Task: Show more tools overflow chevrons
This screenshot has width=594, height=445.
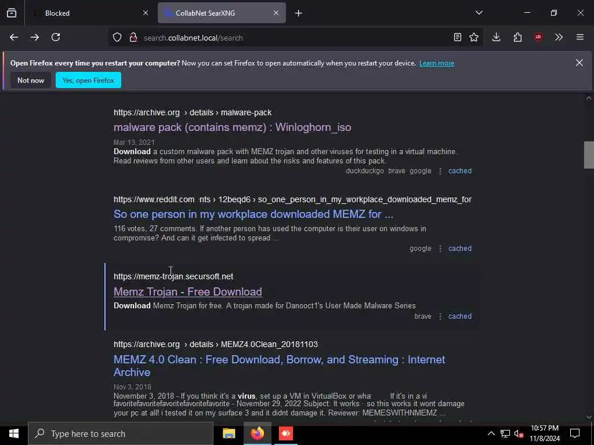Action: point(559,37)
